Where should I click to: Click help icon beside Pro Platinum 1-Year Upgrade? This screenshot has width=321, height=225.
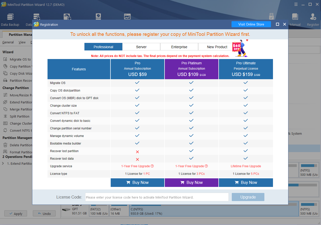click(206, 166)
